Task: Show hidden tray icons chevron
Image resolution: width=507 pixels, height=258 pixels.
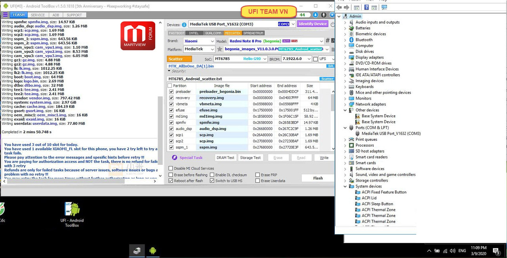Action: [x=429, y=251]
